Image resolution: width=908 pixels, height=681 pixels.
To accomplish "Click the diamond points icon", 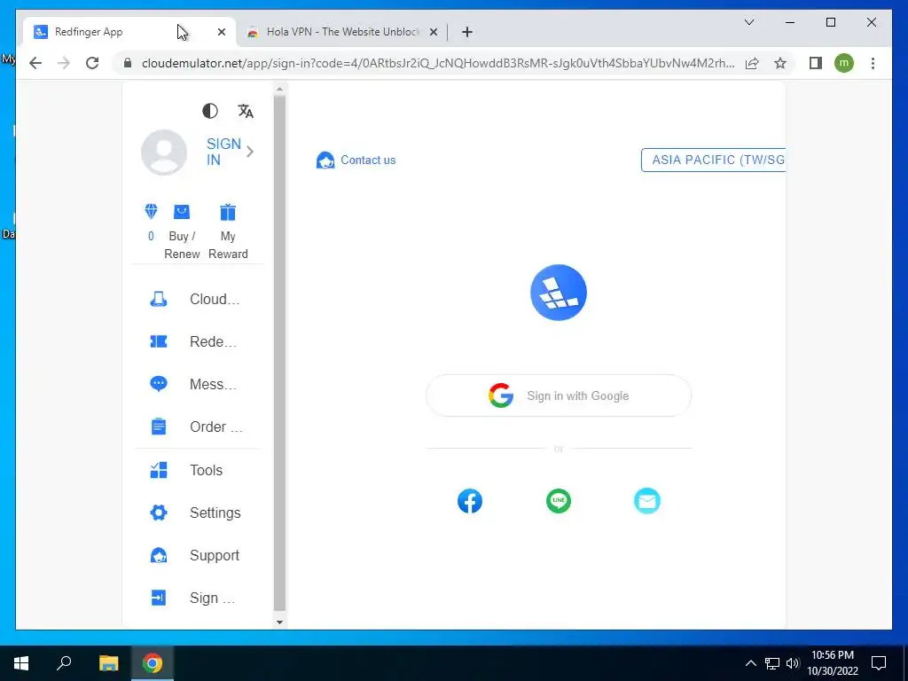I will pos(151,211).
